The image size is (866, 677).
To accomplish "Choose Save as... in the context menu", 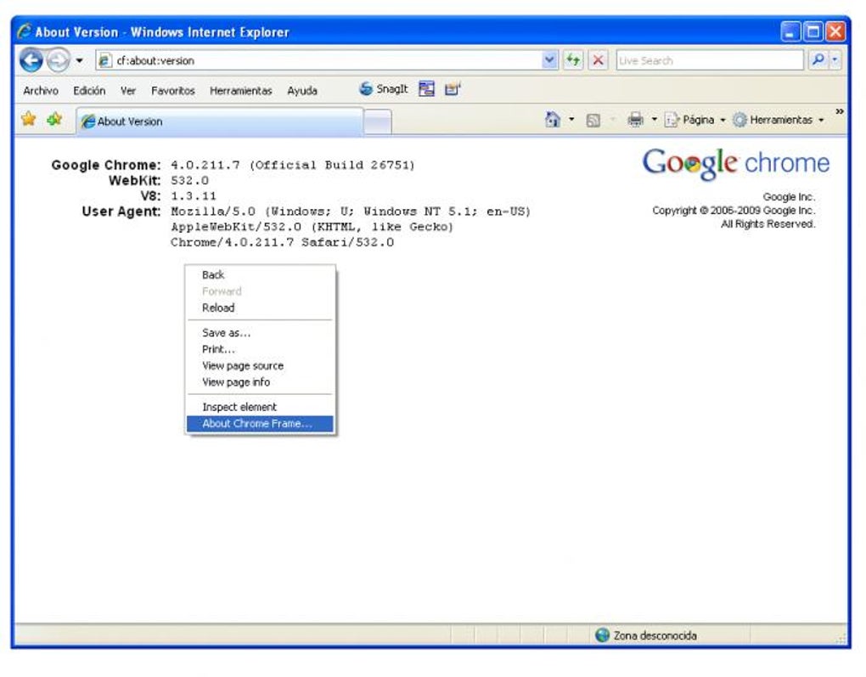I will tap(260, 333).
